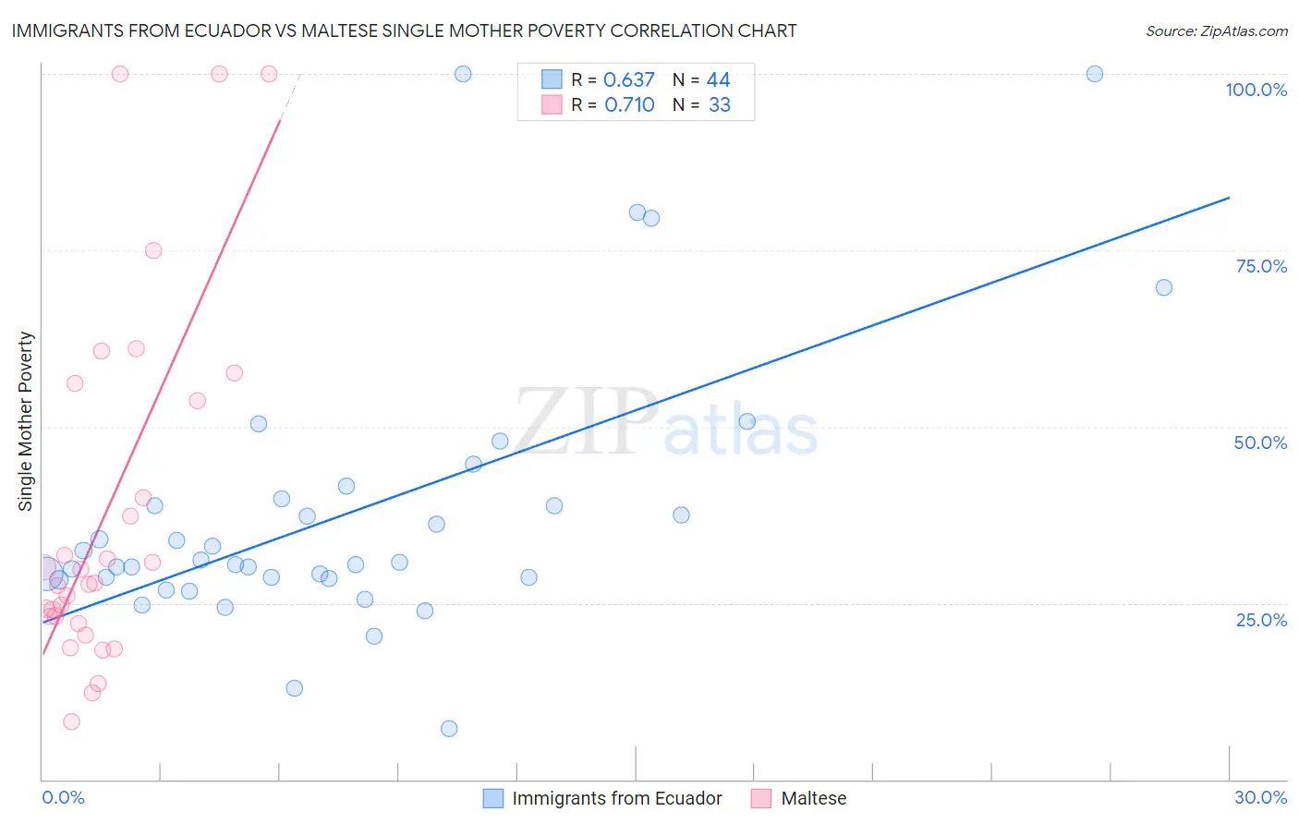Click the 0.0% x-axis label
The height and width of the screenshot is (824, 1299).
point(64,797)
